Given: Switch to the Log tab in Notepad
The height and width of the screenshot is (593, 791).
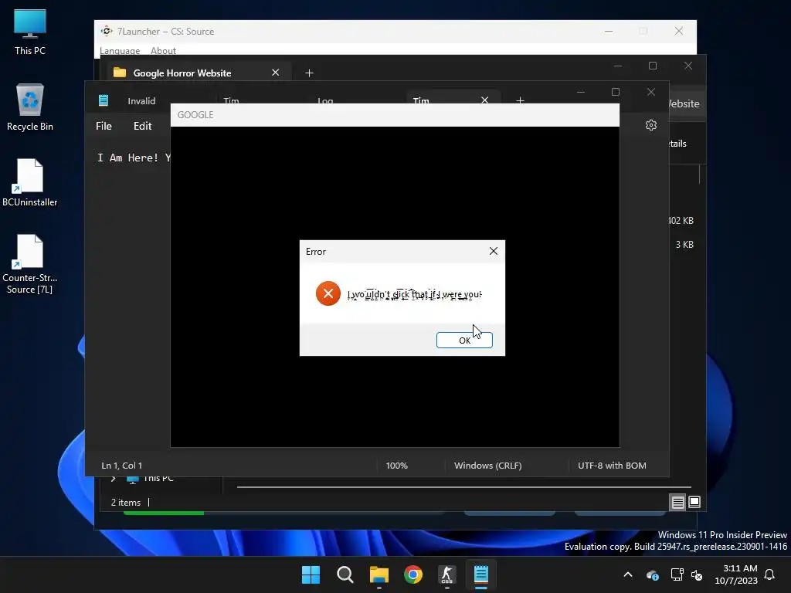Looking at the screenshot, I should (325, 100).
